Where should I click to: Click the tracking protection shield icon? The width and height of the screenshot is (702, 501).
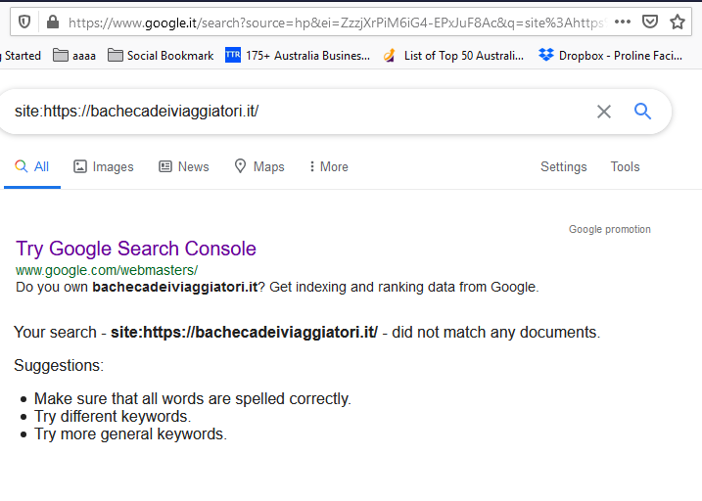[x=24, y=22]
